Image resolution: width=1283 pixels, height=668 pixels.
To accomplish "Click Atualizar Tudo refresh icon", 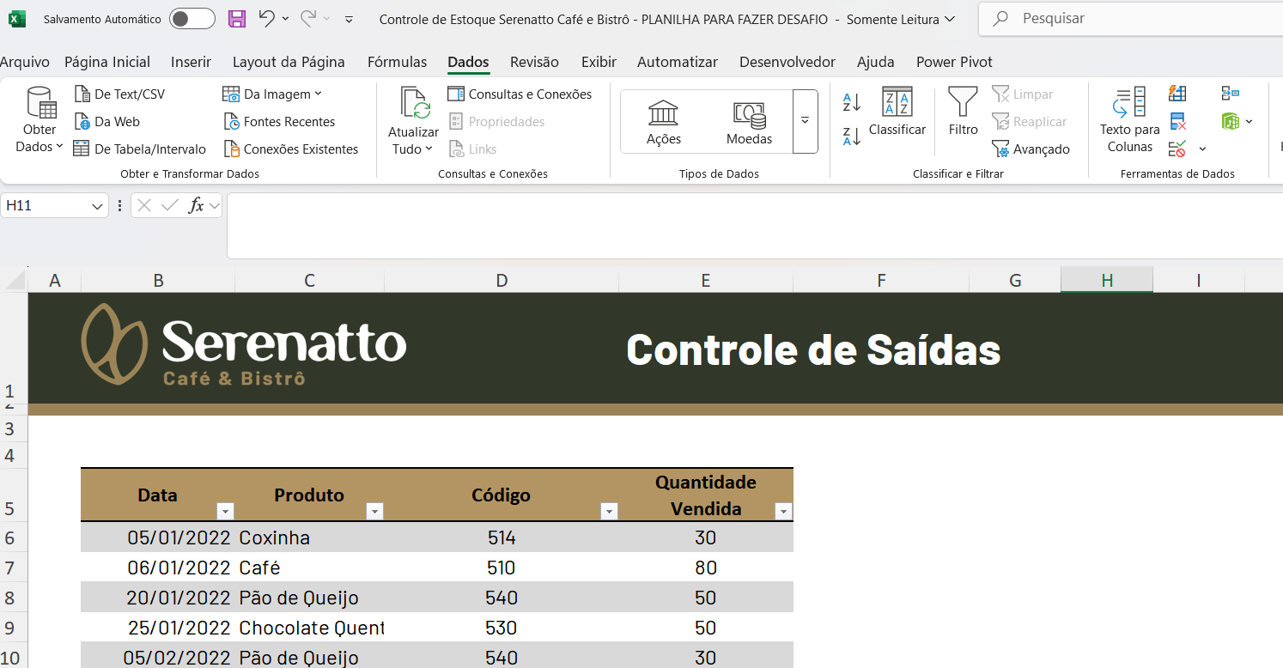I will (415, 103).
